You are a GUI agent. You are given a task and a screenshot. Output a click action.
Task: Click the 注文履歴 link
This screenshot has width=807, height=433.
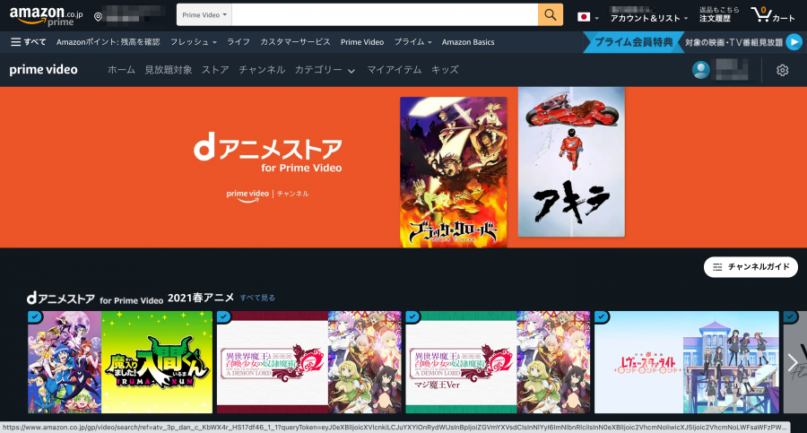(715, 19)
